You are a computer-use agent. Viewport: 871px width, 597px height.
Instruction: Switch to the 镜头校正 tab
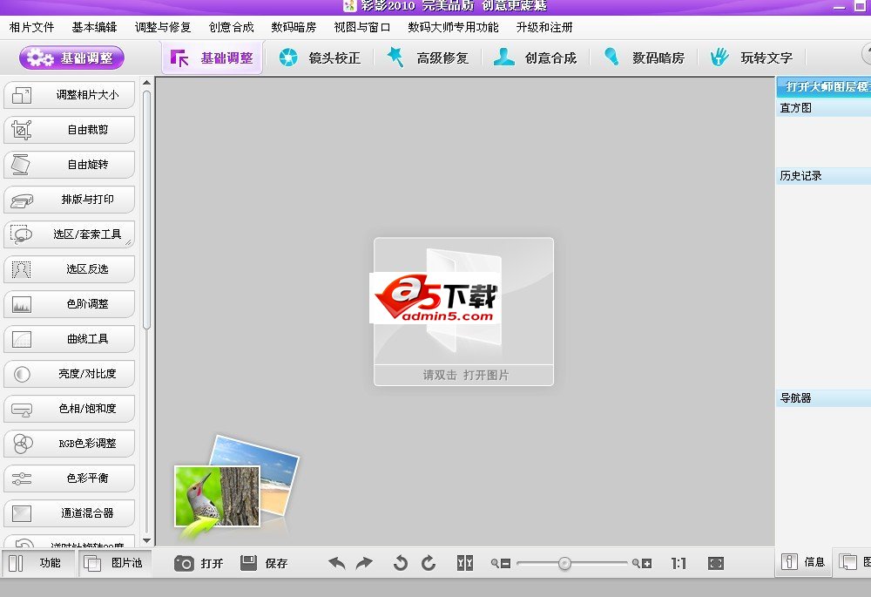click(x=319, y=58)
